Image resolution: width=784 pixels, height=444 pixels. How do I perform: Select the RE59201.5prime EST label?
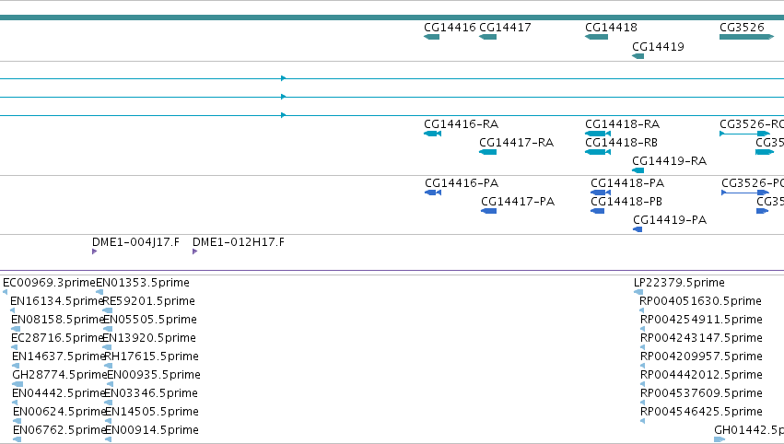[x=148, y=301]
